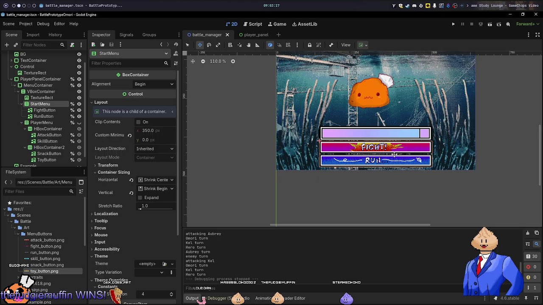
Task: Expand the Transform section
Action: pos(108,165)
